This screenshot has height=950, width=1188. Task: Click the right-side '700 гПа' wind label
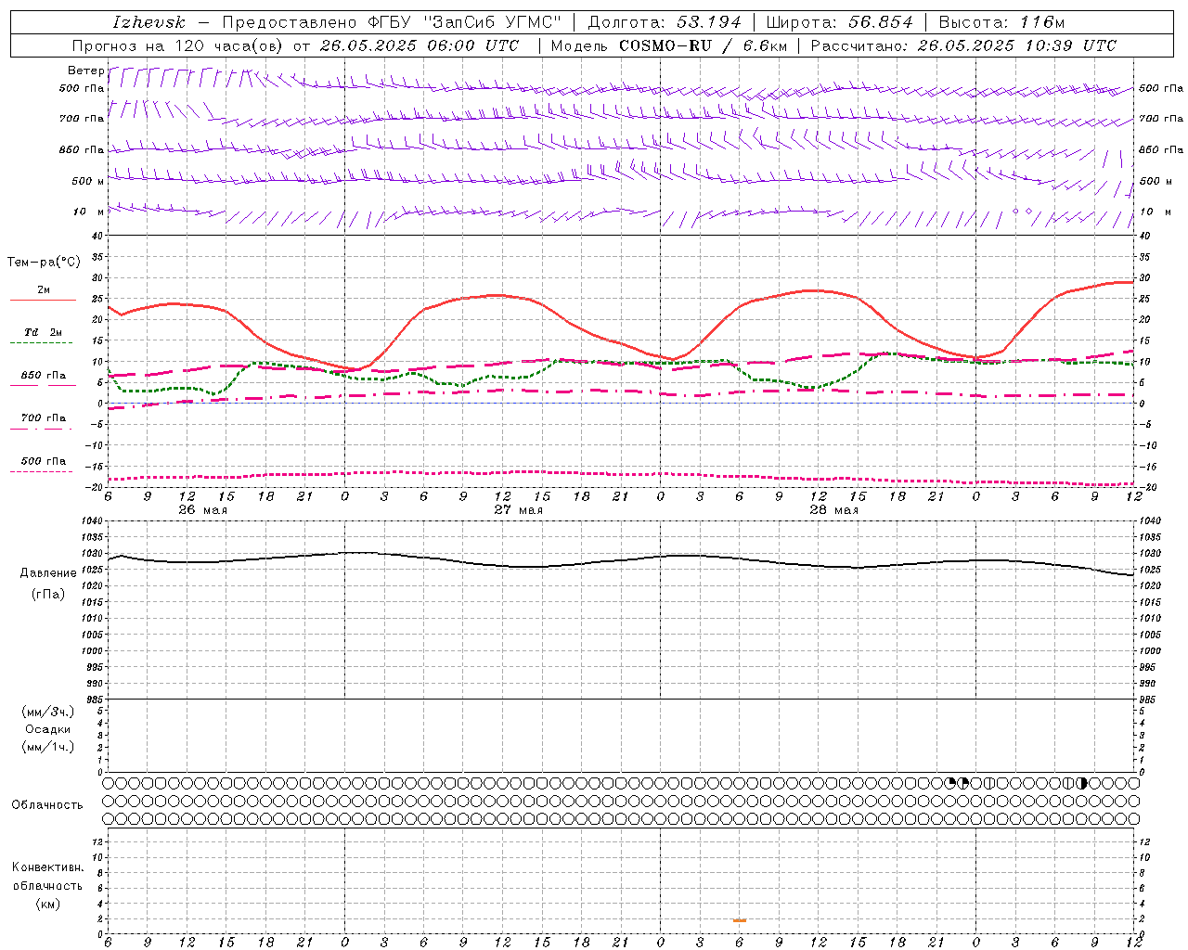pyautogui.click(x=1161, y=119)
